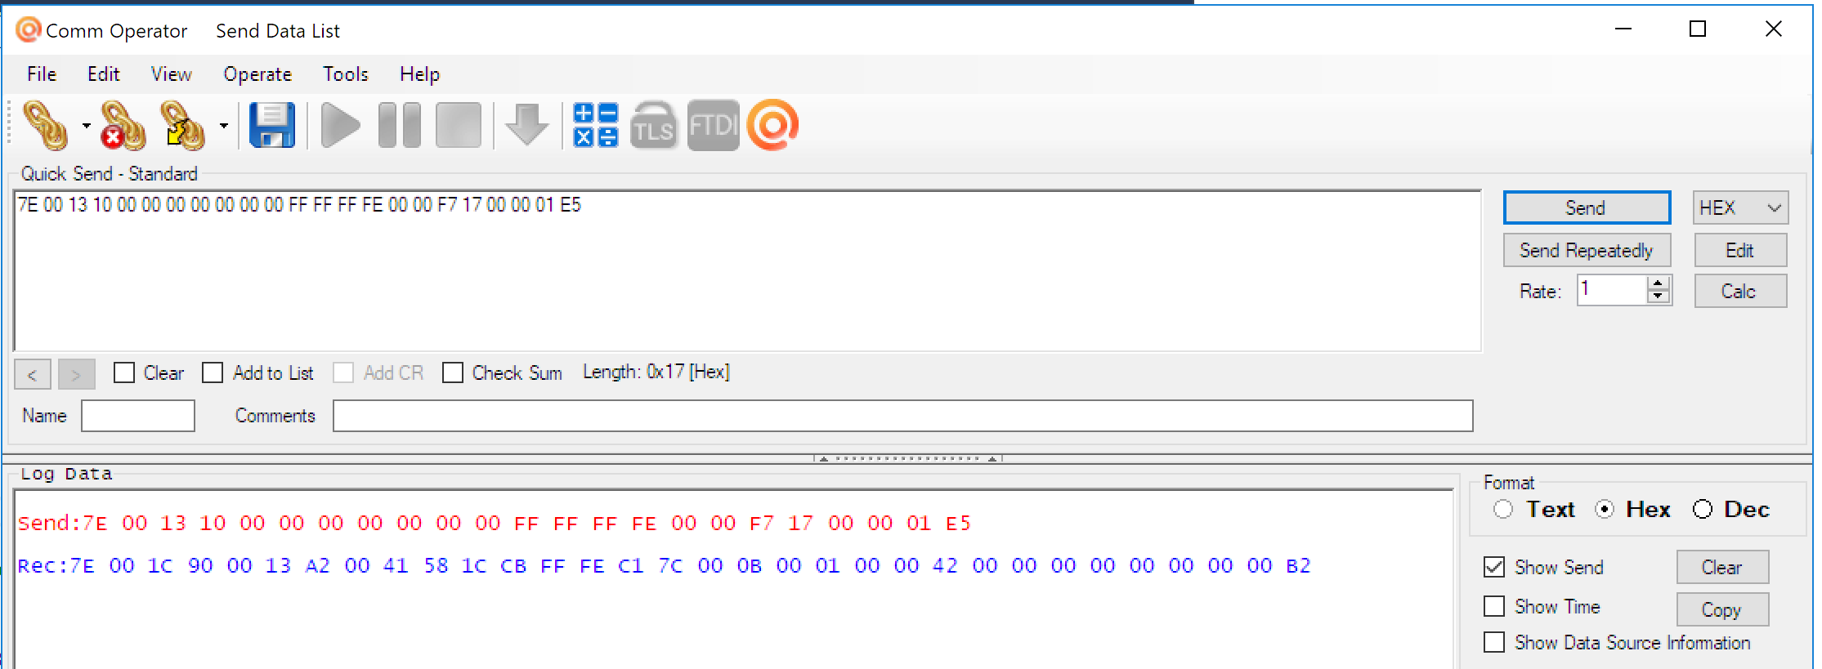
Task: Click the panel splitter collapse handle
Action: click(x=907, y=458)
